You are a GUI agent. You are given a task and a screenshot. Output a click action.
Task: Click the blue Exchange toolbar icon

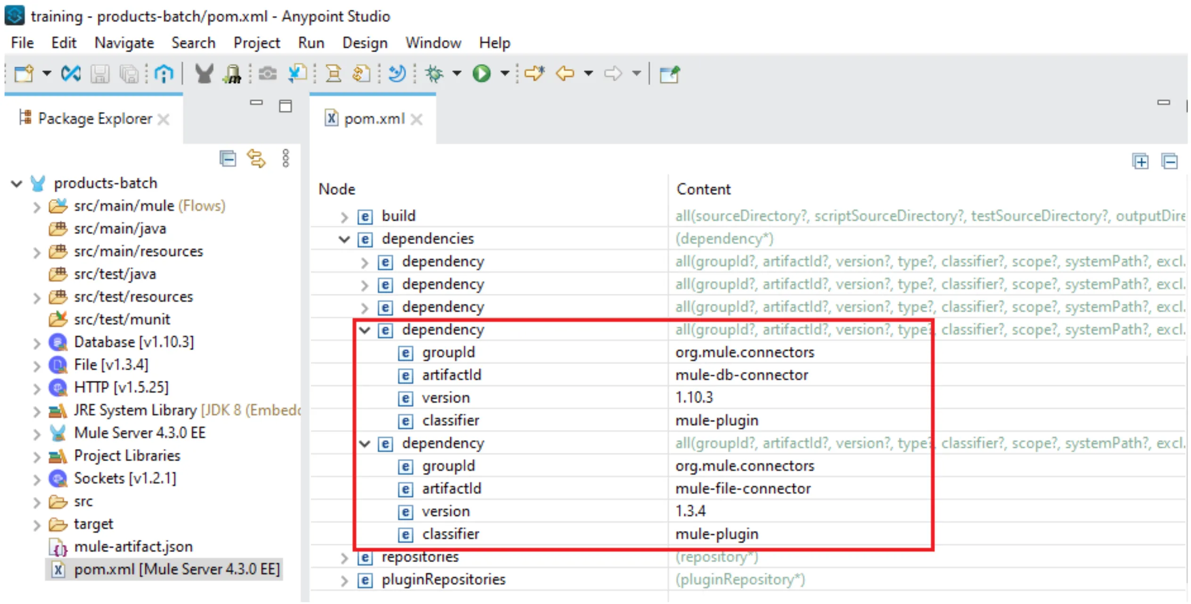point(71,73)
